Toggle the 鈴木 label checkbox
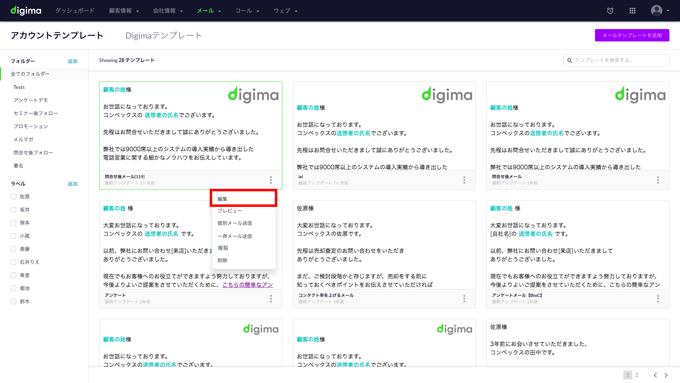 tap(13, 302)
